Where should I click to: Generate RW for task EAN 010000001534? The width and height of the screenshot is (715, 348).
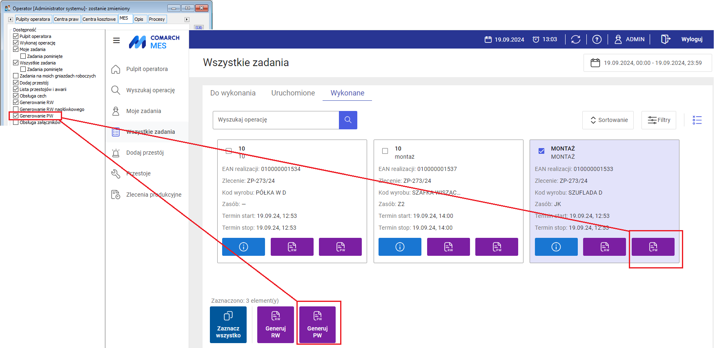pos(292,247)
